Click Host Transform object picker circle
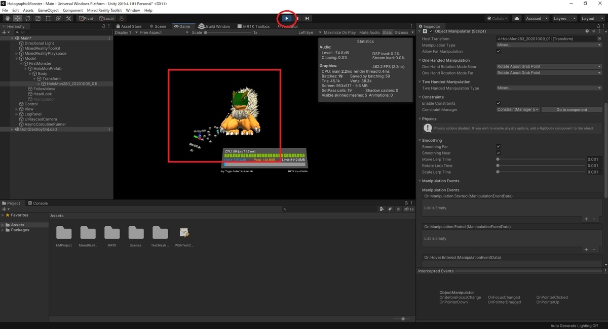The image size is (608, 329). [599, 38]
